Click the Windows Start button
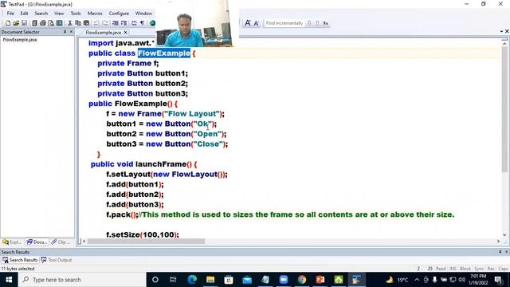The height and width of the screenshot is (287, 510). point(9,280)
